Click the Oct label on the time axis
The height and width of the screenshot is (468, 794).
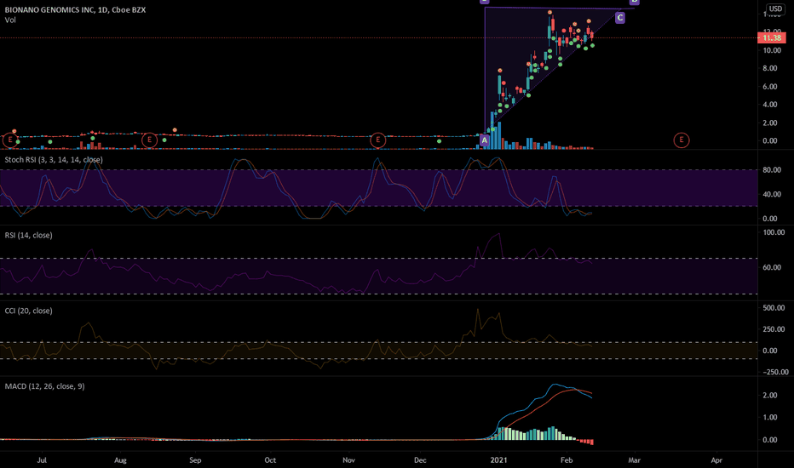click(270, 459)
